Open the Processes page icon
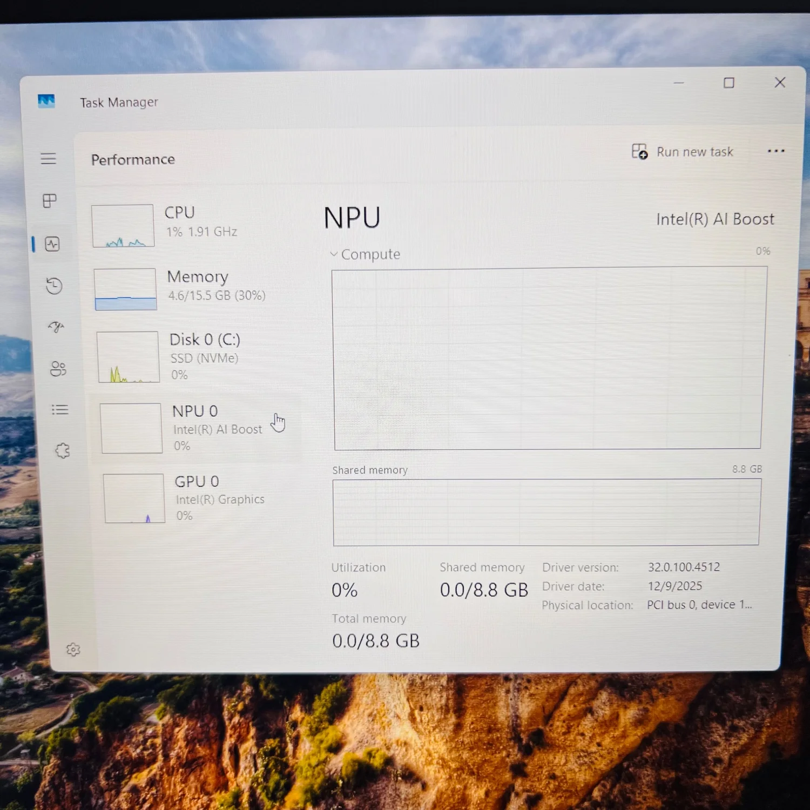This screenshot has height=810, width=810. point(50,201)
